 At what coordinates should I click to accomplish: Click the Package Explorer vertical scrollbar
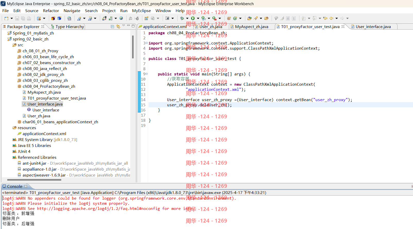pos(133,47)
